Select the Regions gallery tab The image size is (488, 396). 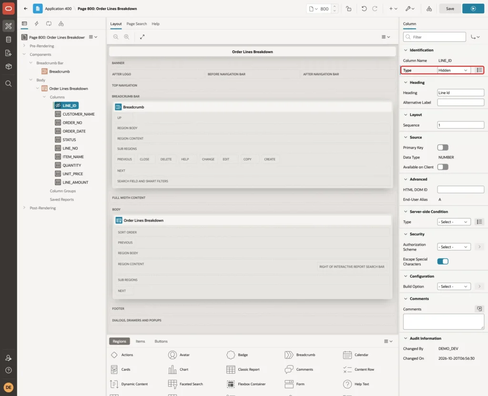(x=119, y=341)
